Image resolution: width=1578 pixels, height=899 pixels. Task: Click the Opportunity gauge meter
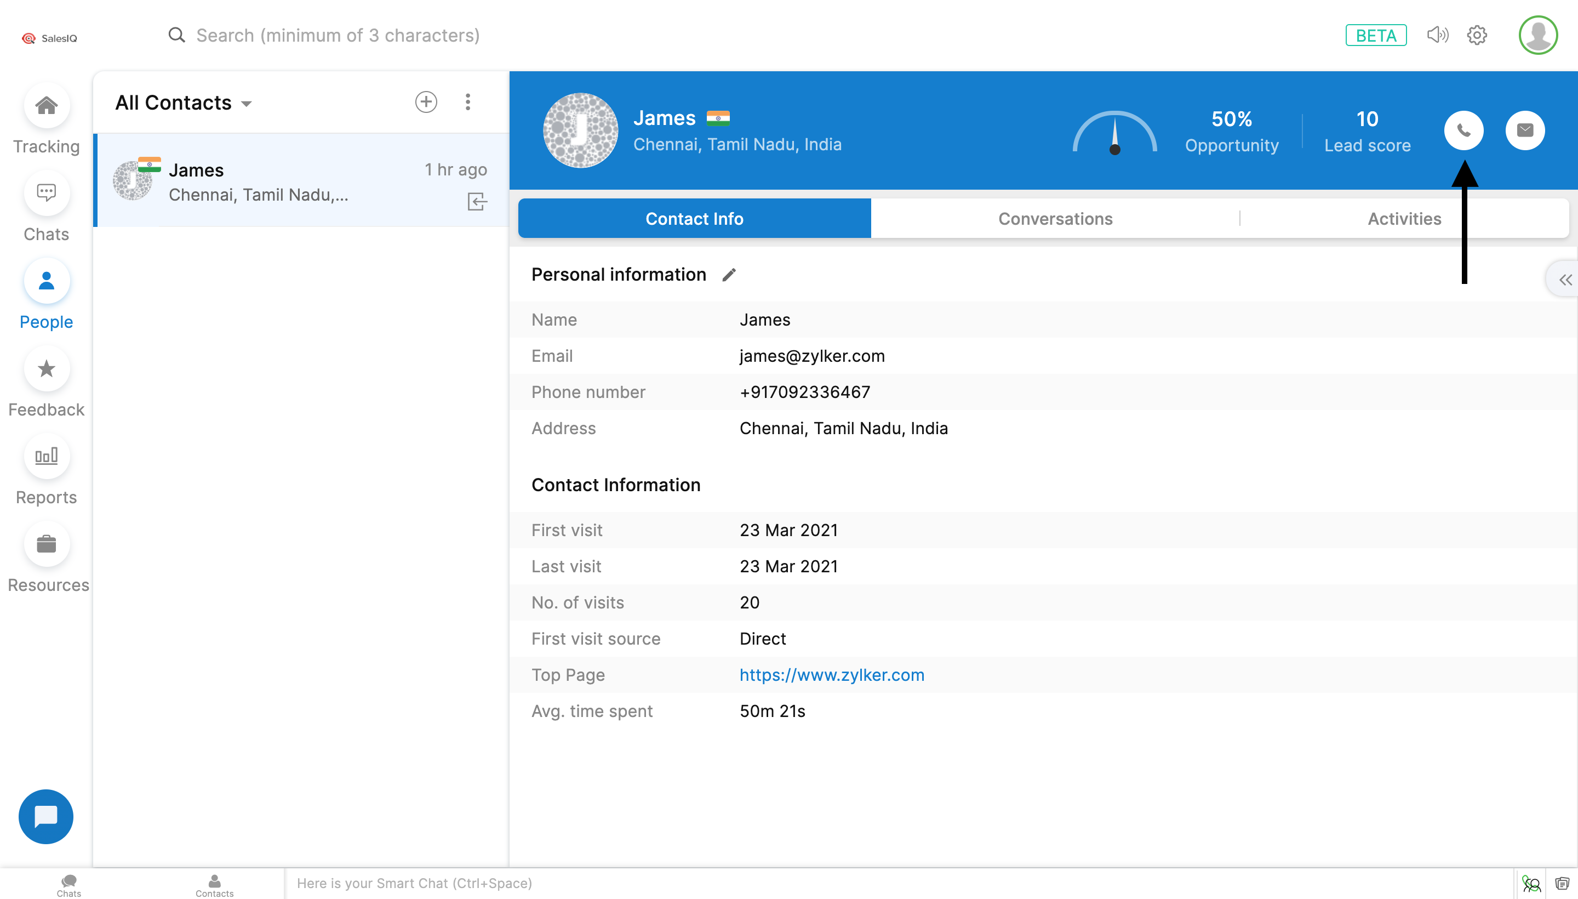[1114, 133]
